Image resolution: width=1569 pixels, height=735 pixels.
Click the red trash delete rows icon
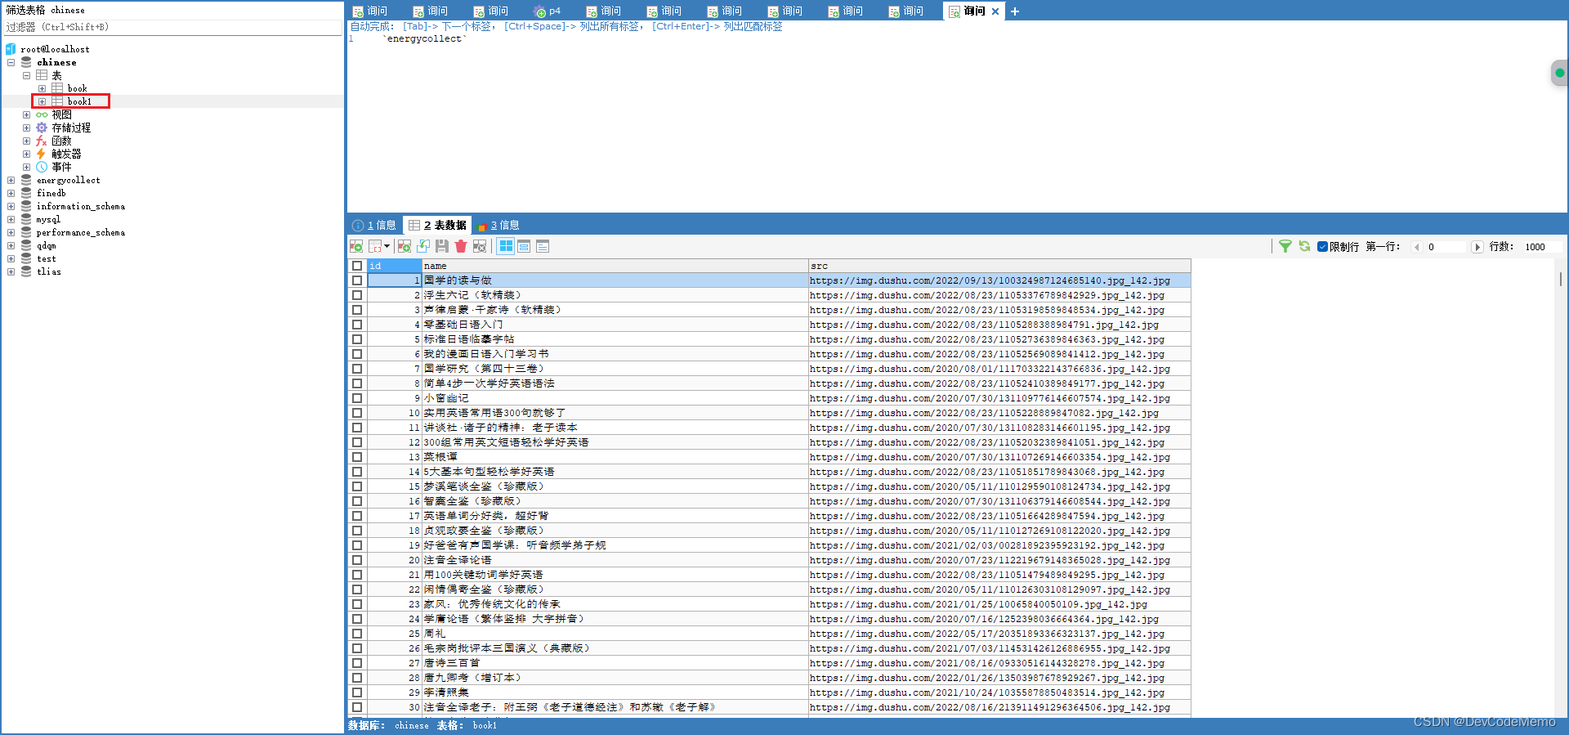461,246
